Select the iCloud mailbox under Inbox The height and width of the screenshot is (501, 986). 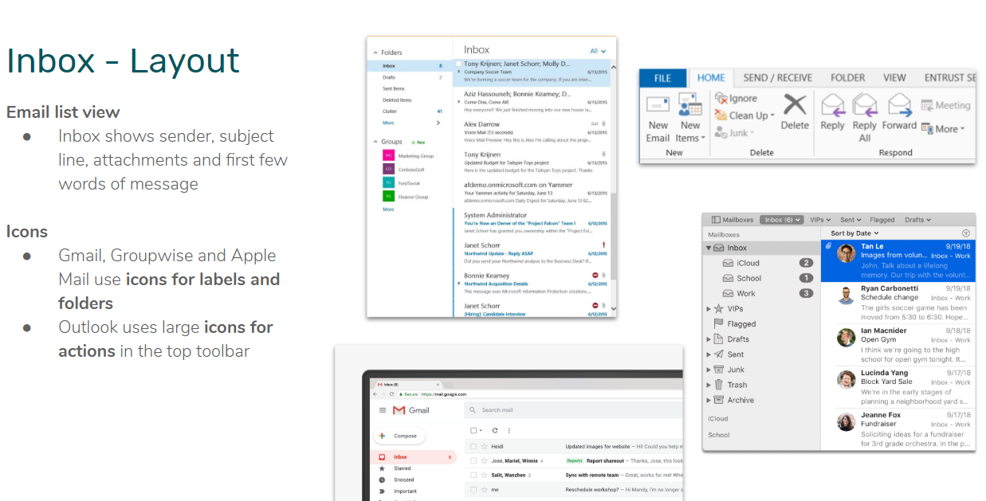pyautogui.click(x=761, y=263)
